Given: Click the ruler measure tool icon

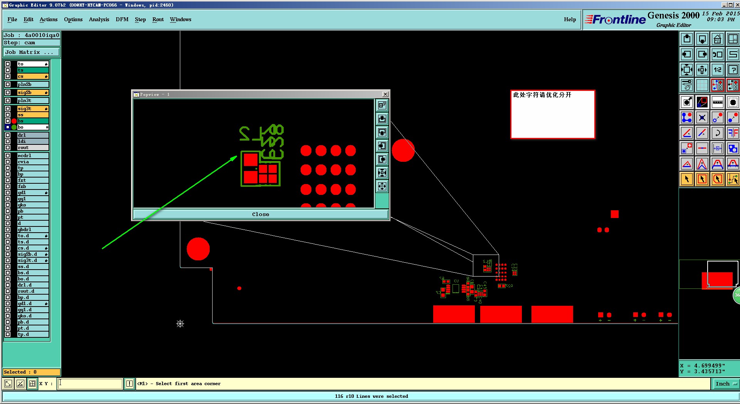Looking at the screenshot, I should (x=717, y=102).
